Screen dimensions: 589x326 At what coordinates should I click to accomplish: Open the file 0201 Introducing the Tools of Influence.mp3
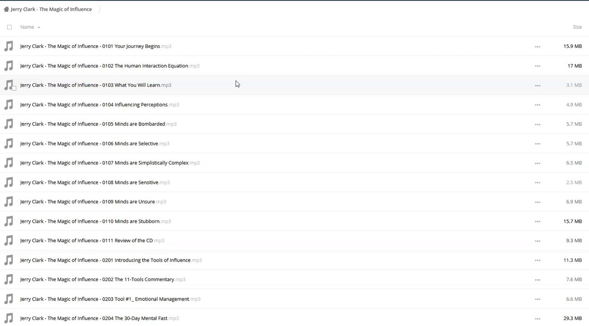click(111, 260)
